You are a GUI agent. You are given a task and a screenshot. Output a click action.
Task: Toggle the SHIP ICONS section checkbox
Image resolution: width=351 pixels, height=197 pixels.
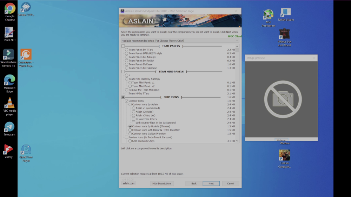tap(123, 97)
